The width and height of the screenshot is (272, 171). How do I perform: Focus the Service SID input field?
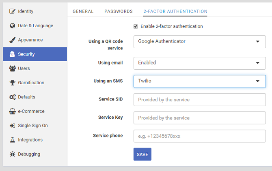199,100
